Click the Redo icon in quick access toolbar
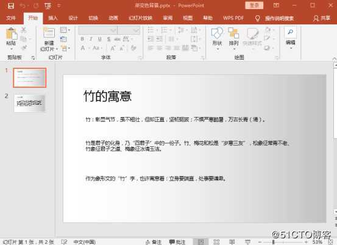337x245 pixels. coord(36,6)
